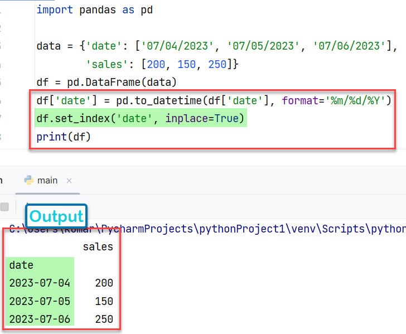Click the 2023-07-05 output row
Image resolution: width=406 pixels, height=334 pixels.
click(61, 301)
